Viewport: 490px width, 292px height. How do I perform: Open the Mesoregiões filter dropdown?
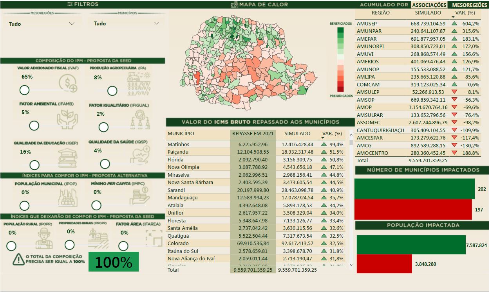tap(42, 24)
